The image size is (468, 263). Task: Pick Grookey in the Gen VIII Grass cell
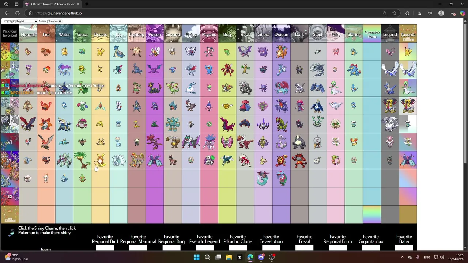pos(82,178)
